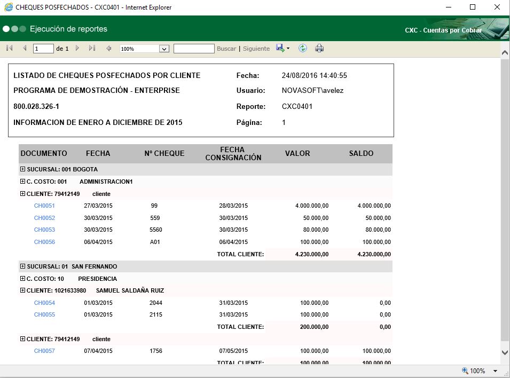Print the cheques posfechados report
The image size is (510, 378).
tap(319, 48)
